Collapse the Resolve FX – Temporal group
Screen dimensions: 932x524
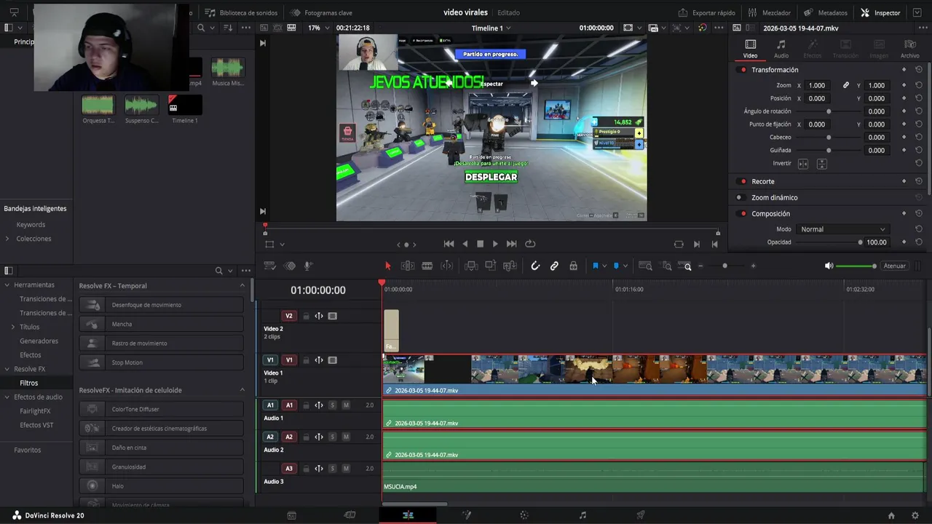click(x=242, y=286)
